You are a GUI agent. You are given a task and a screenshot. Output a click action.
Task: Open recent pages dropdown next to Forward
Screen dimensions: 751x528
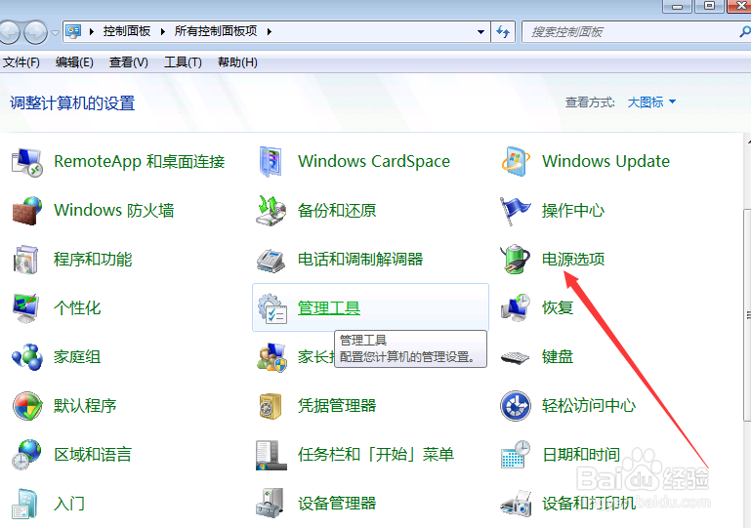tap(55, 33)
